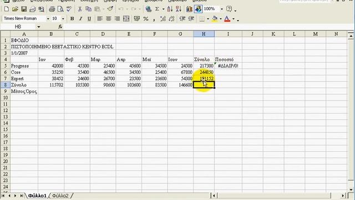Apply percent style format
The image size is (355, 200).
coord(145,18)
